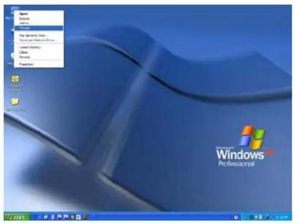Viewport: 295px width, 223px height.
Task: Open the Windows Start button
Action: click(x=17, y=217)
